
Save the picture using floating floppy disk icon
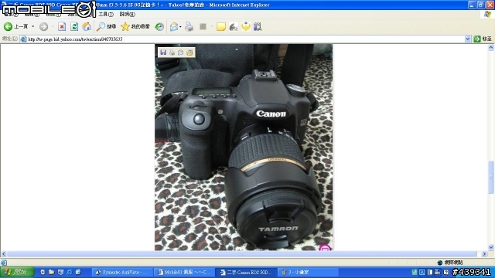click(163, 53)
